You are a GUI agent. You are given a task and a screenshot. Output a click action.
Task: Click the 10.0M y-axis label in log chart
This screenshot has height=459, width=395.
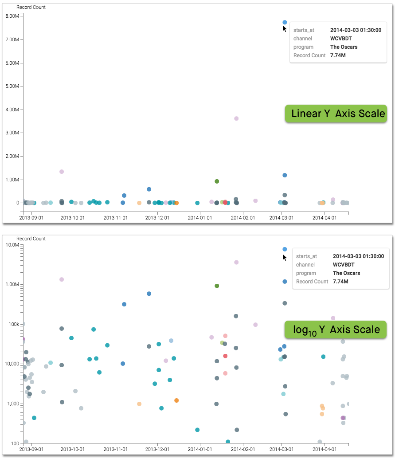pos(11,245)
